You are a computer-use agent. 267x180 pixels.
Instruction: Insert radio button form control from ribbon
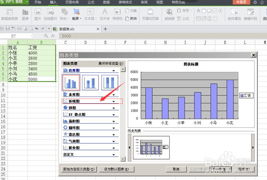[x=221, y=11]
